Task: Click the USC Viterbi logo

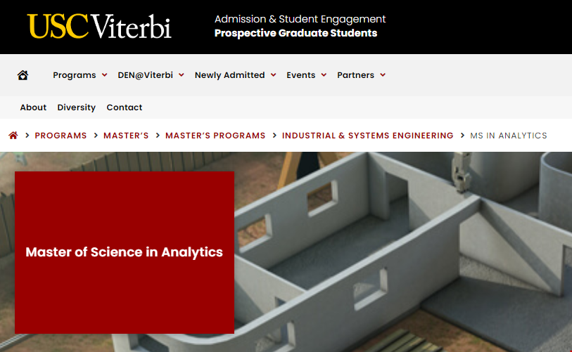Action: pyautogui.click(x=99, y=26)
